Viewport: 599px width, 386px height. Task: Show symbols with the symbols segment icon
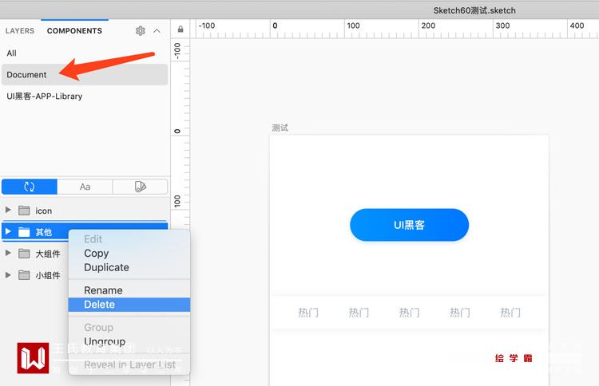click(x=30, y=187)
